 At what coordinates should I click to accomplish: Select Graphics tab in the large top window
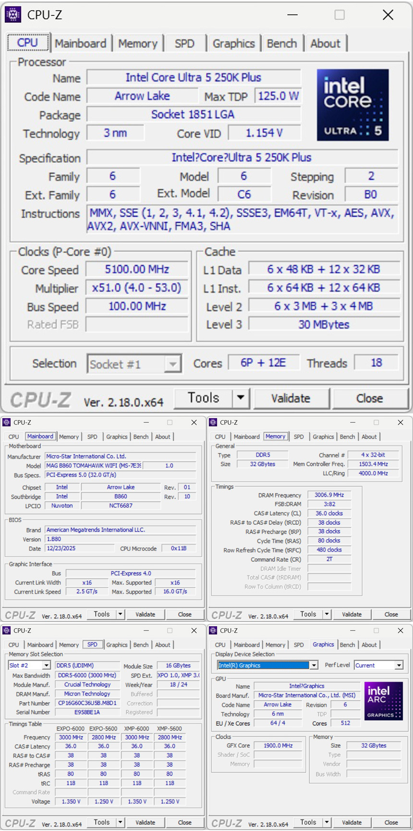point(233,44)
